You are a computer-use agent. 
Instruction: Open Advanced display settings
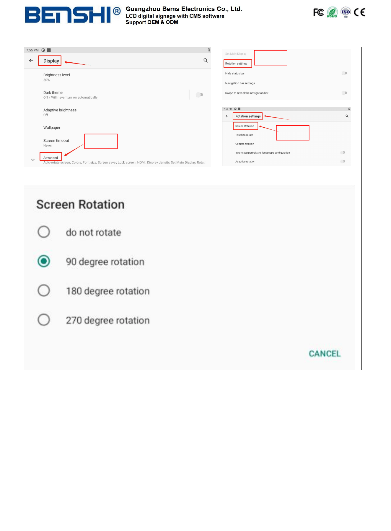[x=51, y=157]
